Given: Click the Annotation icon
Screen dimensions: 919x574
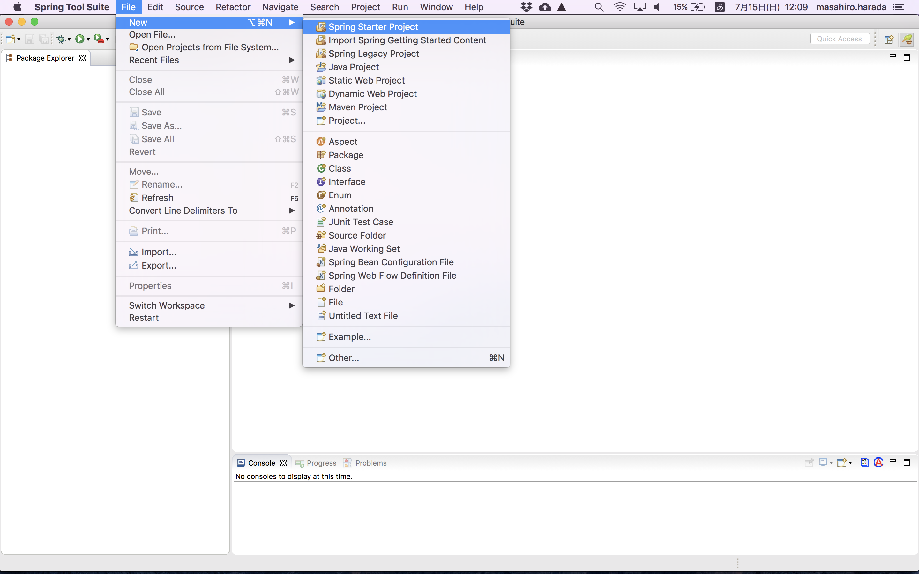Looking at the screenshot, I should (321, 209).
